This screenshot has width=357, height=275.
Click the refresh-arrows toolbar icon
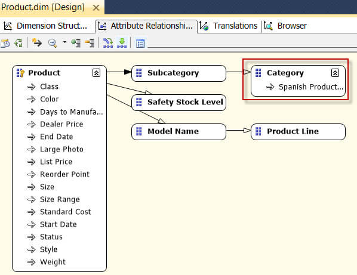19,43
